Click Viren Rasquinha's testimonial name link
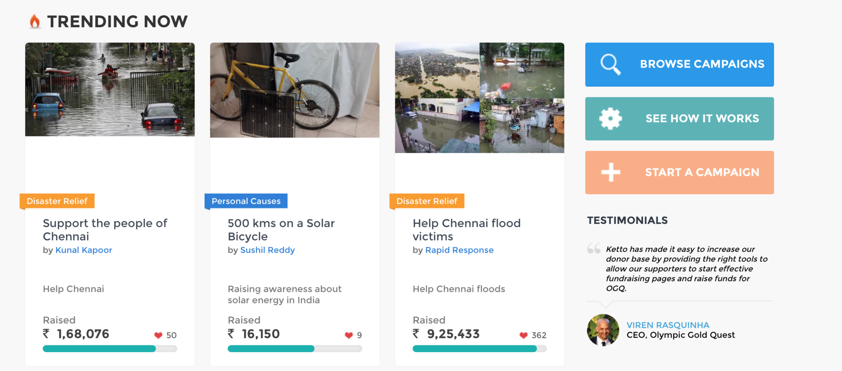This screenshot has height=371, width=842. coord(668,325)
